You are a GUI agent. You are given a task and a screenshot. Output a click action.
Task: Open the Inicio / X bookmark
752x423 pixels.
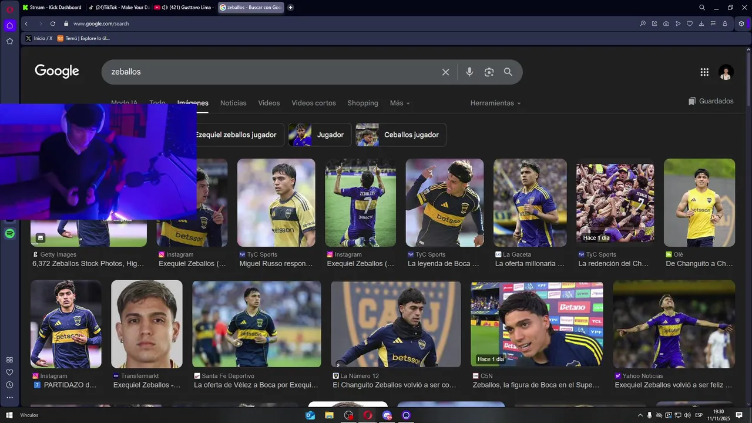point(39,38)
